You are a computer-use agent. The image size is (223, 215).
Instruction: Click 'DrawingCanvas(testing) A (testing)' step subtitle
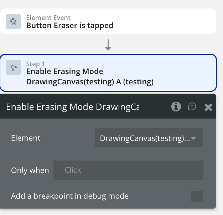90,82
